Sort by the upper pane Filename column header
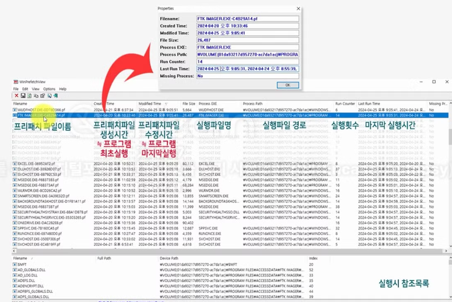452x302 pixels. (x=52, y=104)
